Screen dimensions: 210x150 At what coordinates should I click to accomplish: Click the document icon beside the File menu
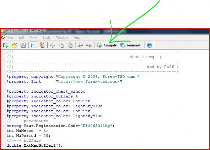pos(3,37)
